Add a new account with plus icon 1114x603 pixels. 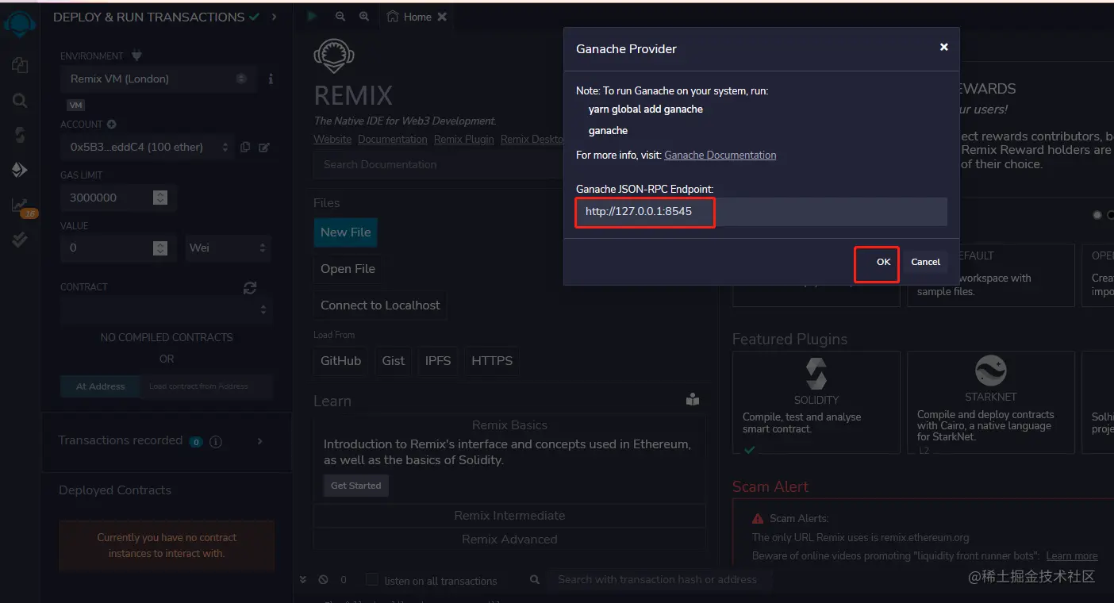click(112, 125)
